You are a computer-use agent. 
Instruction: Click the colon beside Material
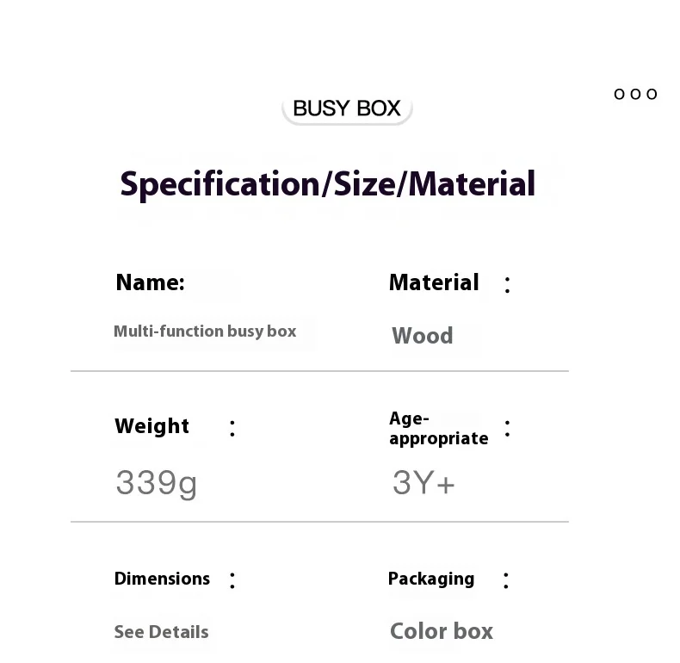[x=507, y=285]
